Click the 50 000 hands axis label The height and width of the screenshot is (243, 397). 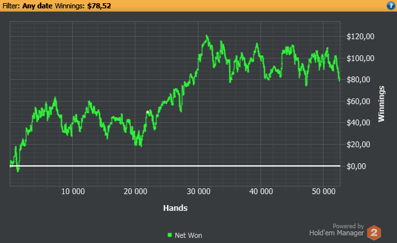(x=324, y=192)
